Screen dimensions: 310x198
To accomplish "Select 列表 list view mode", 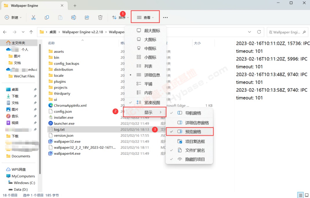I will coord(146,66).
